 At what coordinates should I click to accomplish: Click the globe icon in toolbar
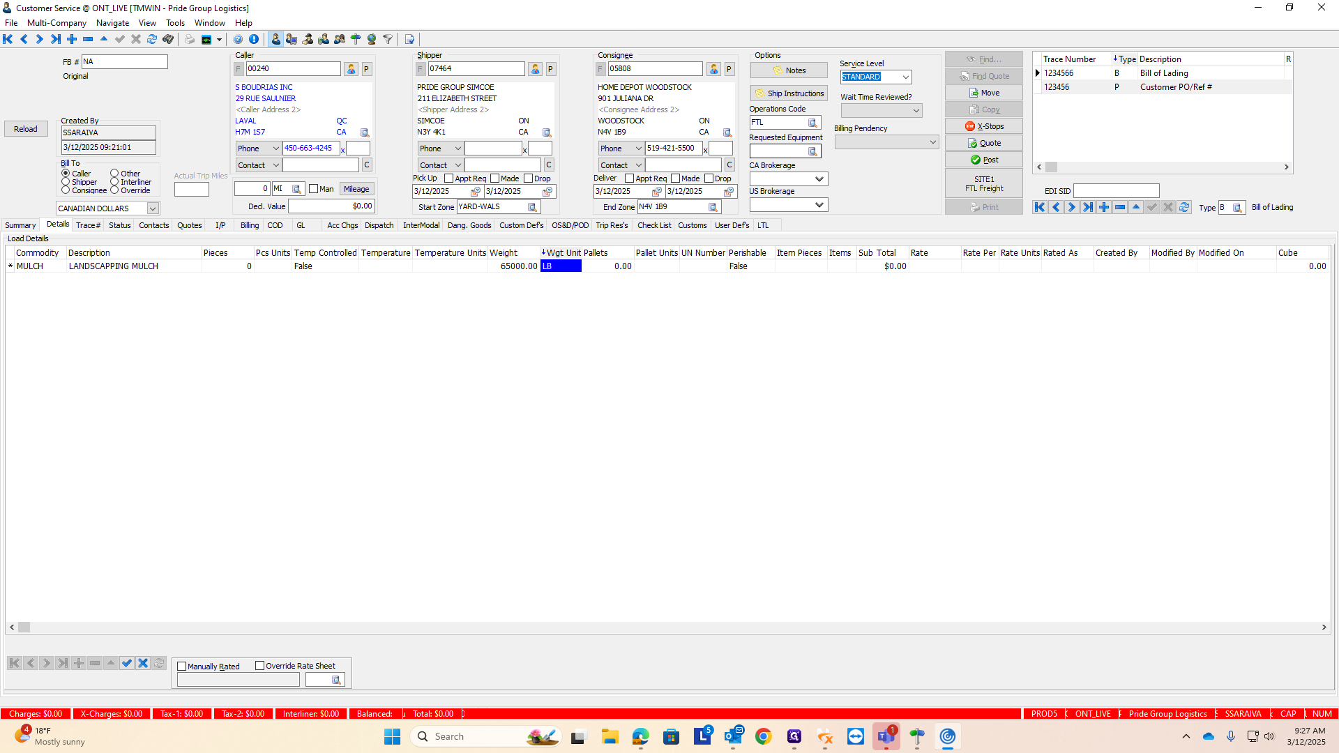372,39
